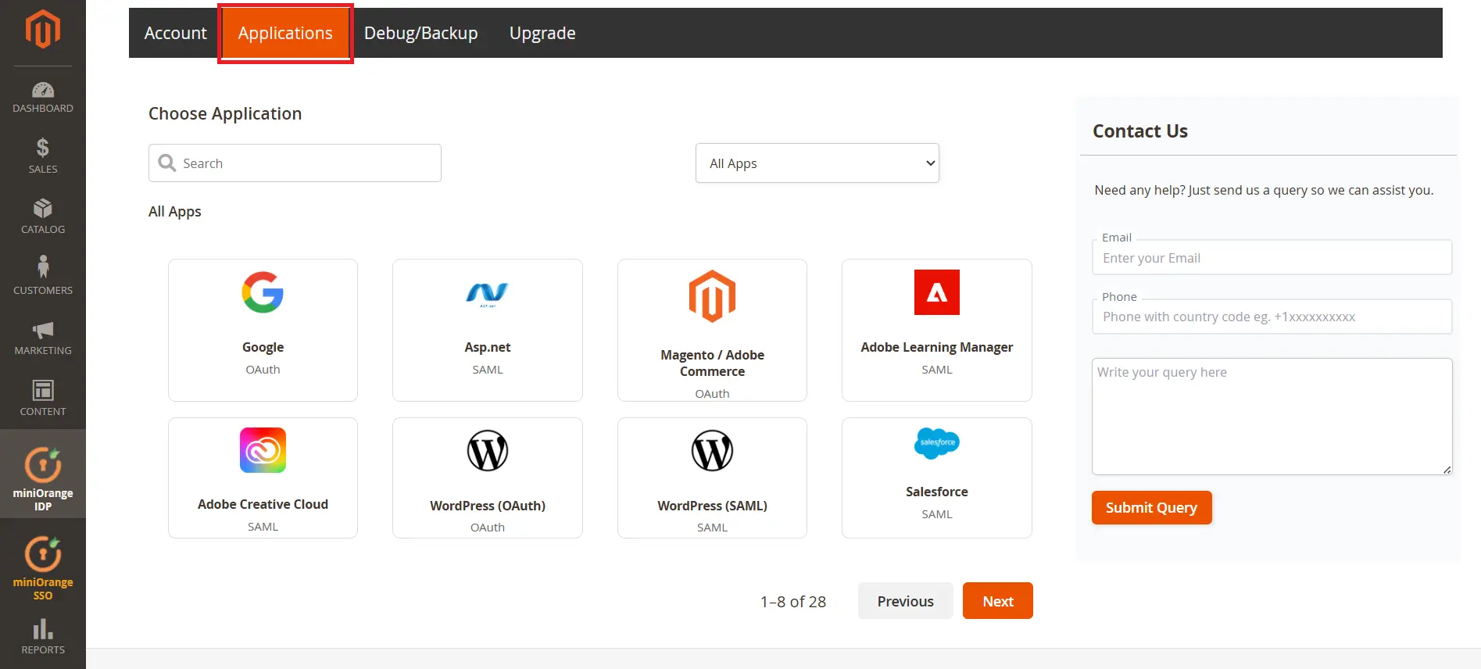Click the Choose Application heading
This screenshot has width=1481, height=669.
tap(225, 113)
